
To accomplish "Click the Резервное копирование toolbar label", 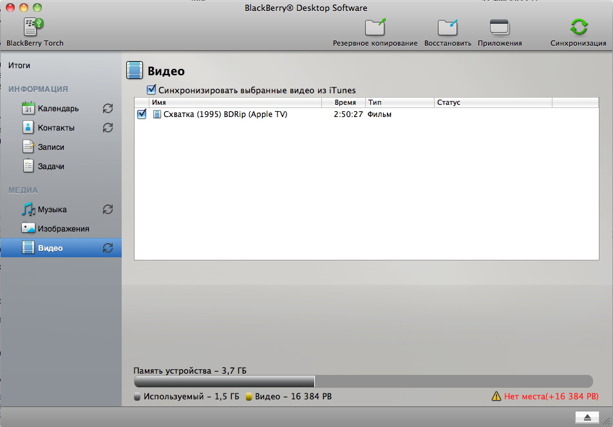I will (375, 43).
